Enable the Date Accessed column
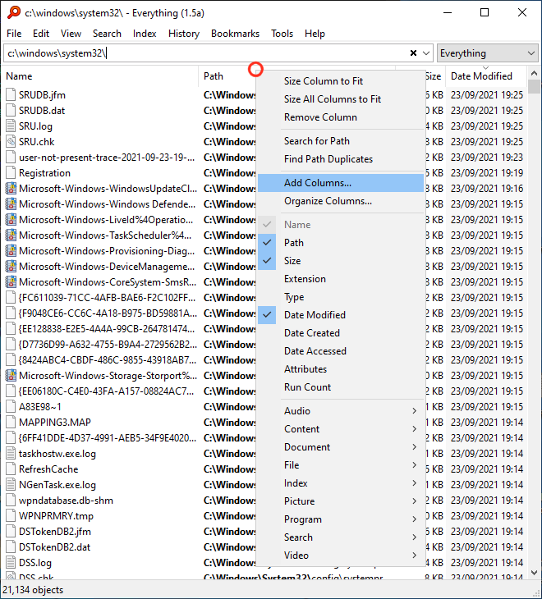542x599 pixels. (x=341, y=351)
